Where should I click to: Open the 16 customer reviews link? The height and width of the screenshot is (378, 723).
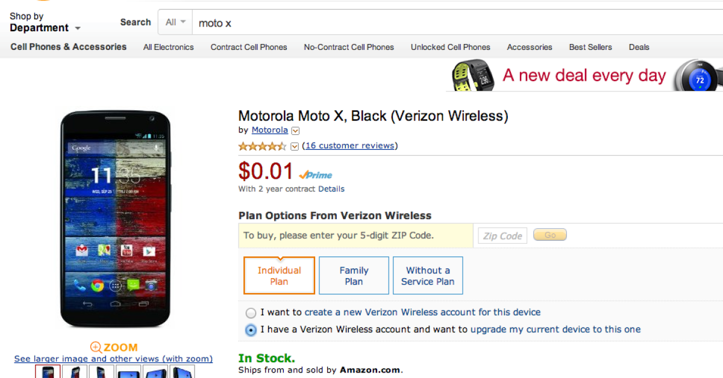350,146
